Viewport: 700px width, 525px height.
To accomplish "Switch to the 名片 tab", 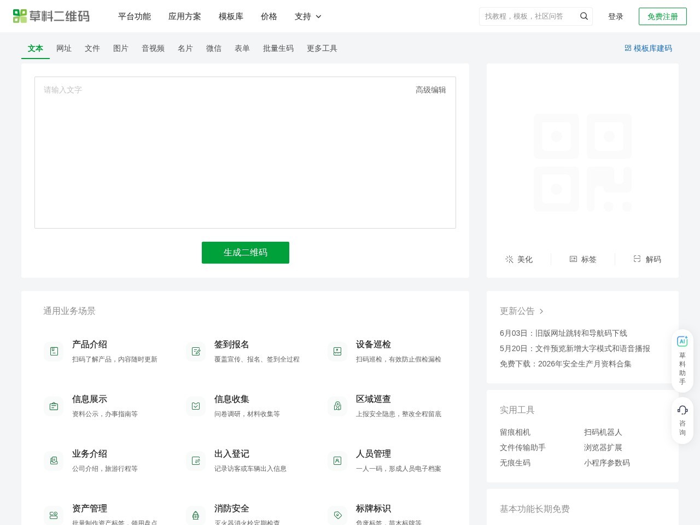I will pos(185,48).
